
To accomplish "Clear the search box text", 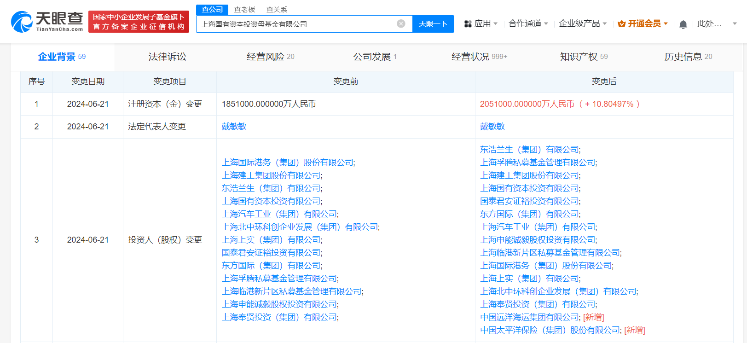I will [401, 23].
